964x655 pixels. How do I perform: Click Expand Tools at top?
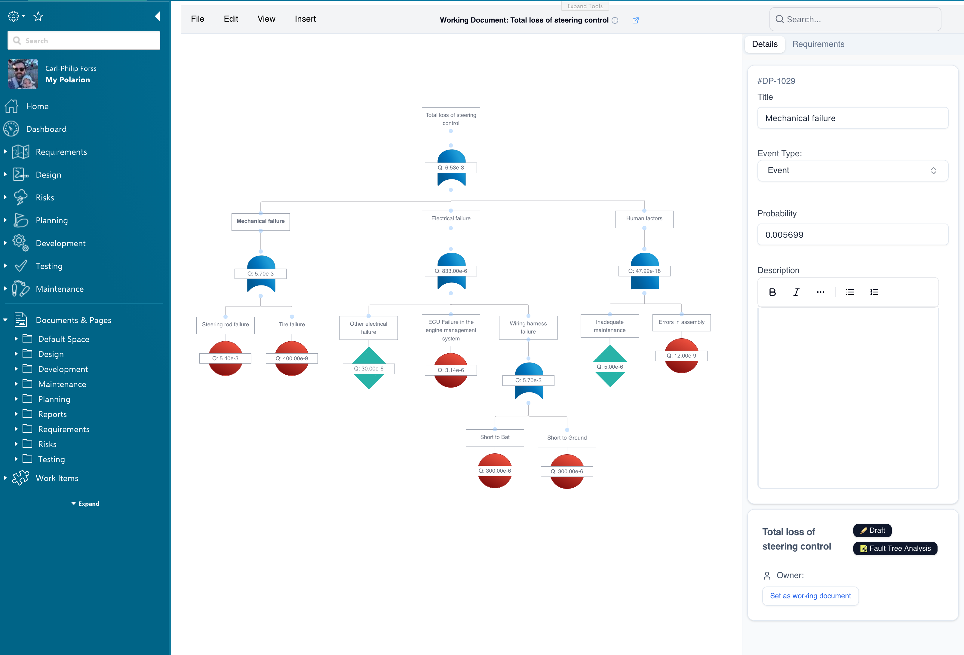click(x=585, y=6)
